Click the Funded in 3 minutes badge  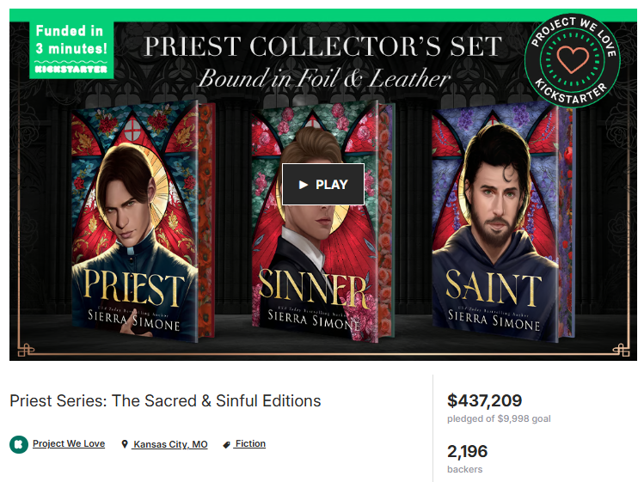(x=71, y=49)
